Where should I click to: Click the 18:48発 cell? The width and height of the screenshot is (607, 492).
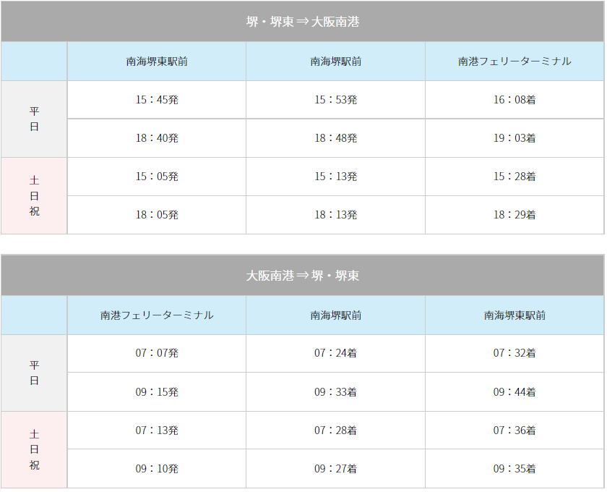(x=335, y=138)
